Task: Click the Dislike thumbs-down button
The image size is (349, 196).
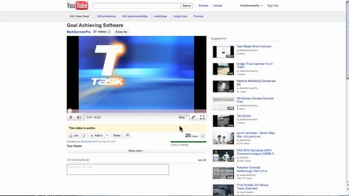Action: pos(83,136)
